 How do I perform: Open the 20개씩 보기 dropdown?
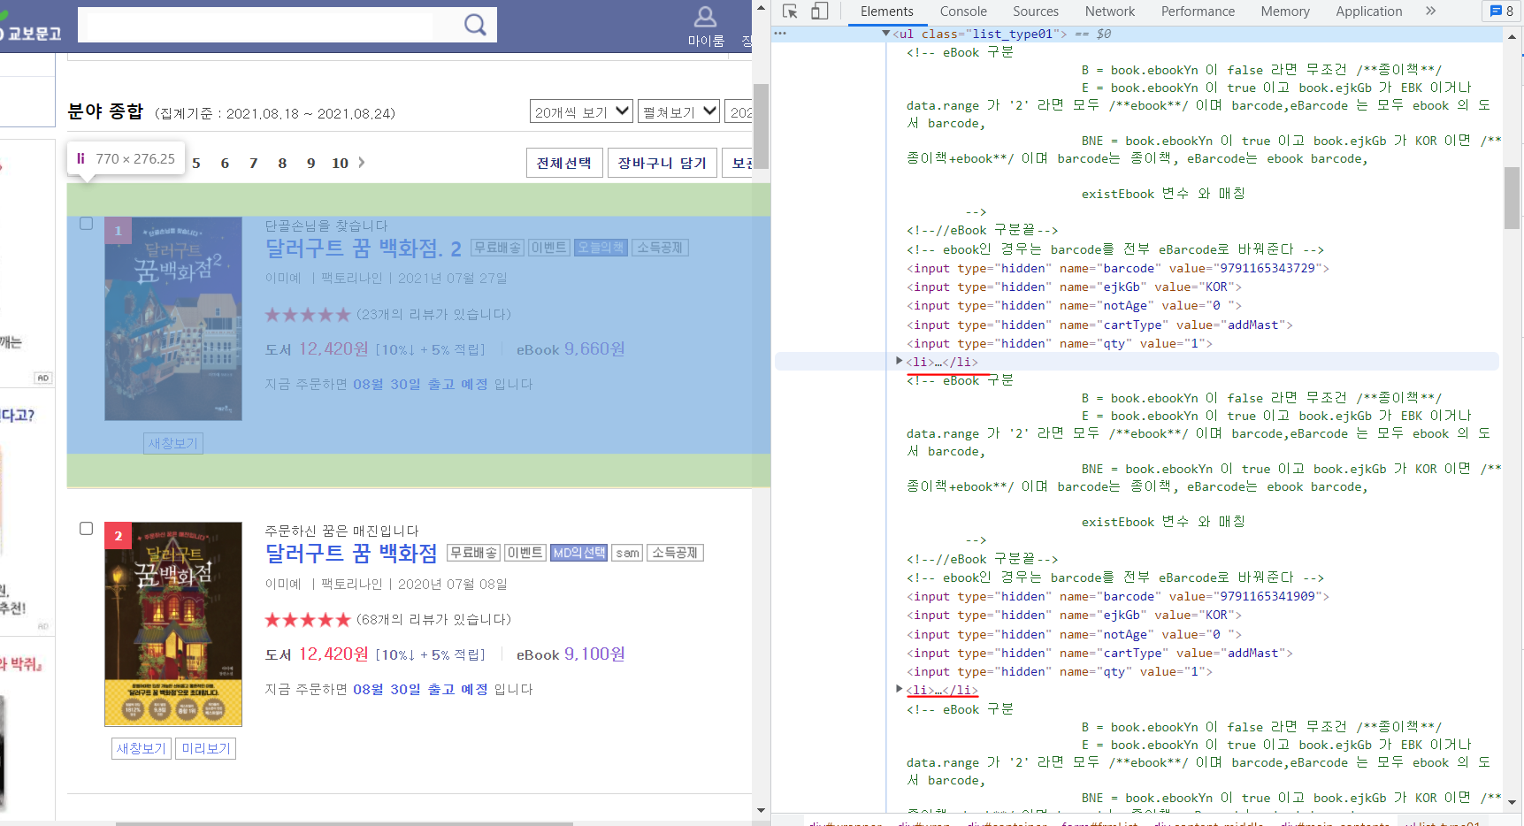(x=581, y=111)
